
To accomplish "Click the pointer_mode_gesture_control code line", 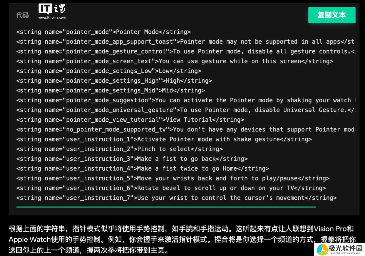I will [185, 52].
